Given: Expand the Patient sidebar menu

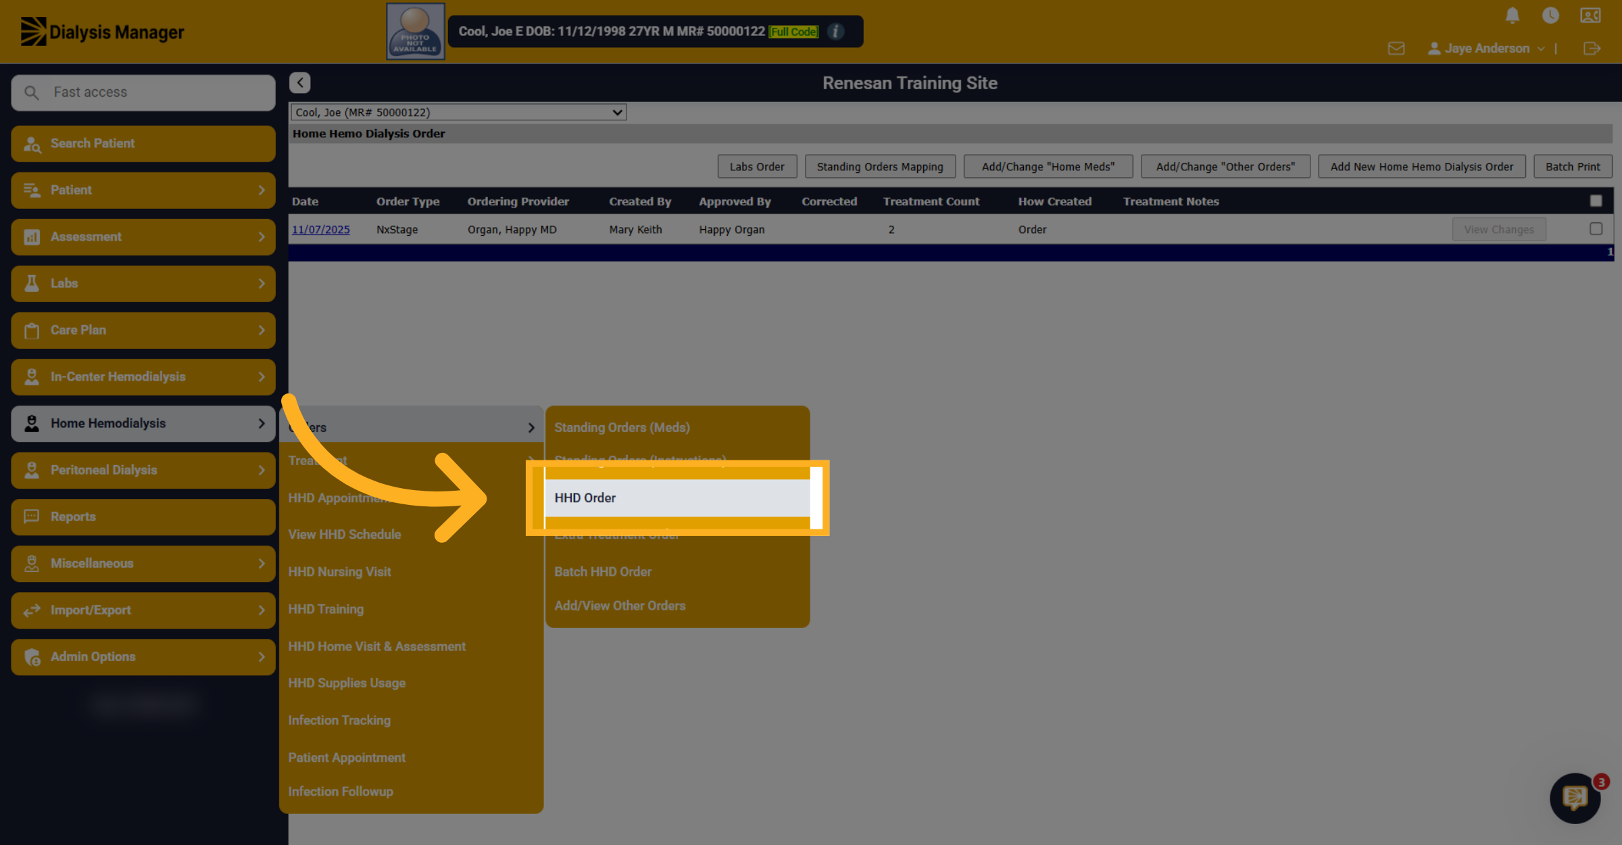Looking at the screenshot, I should [143, 190].
